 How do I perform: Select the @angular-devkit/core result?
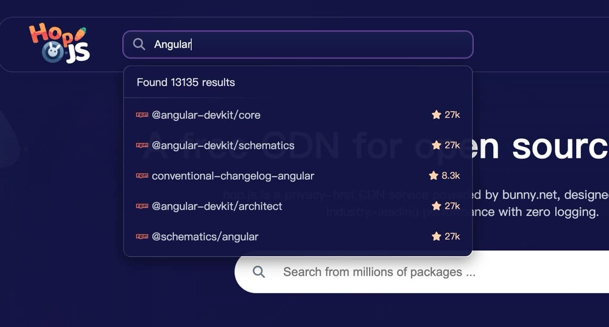(x=206, y=115)
